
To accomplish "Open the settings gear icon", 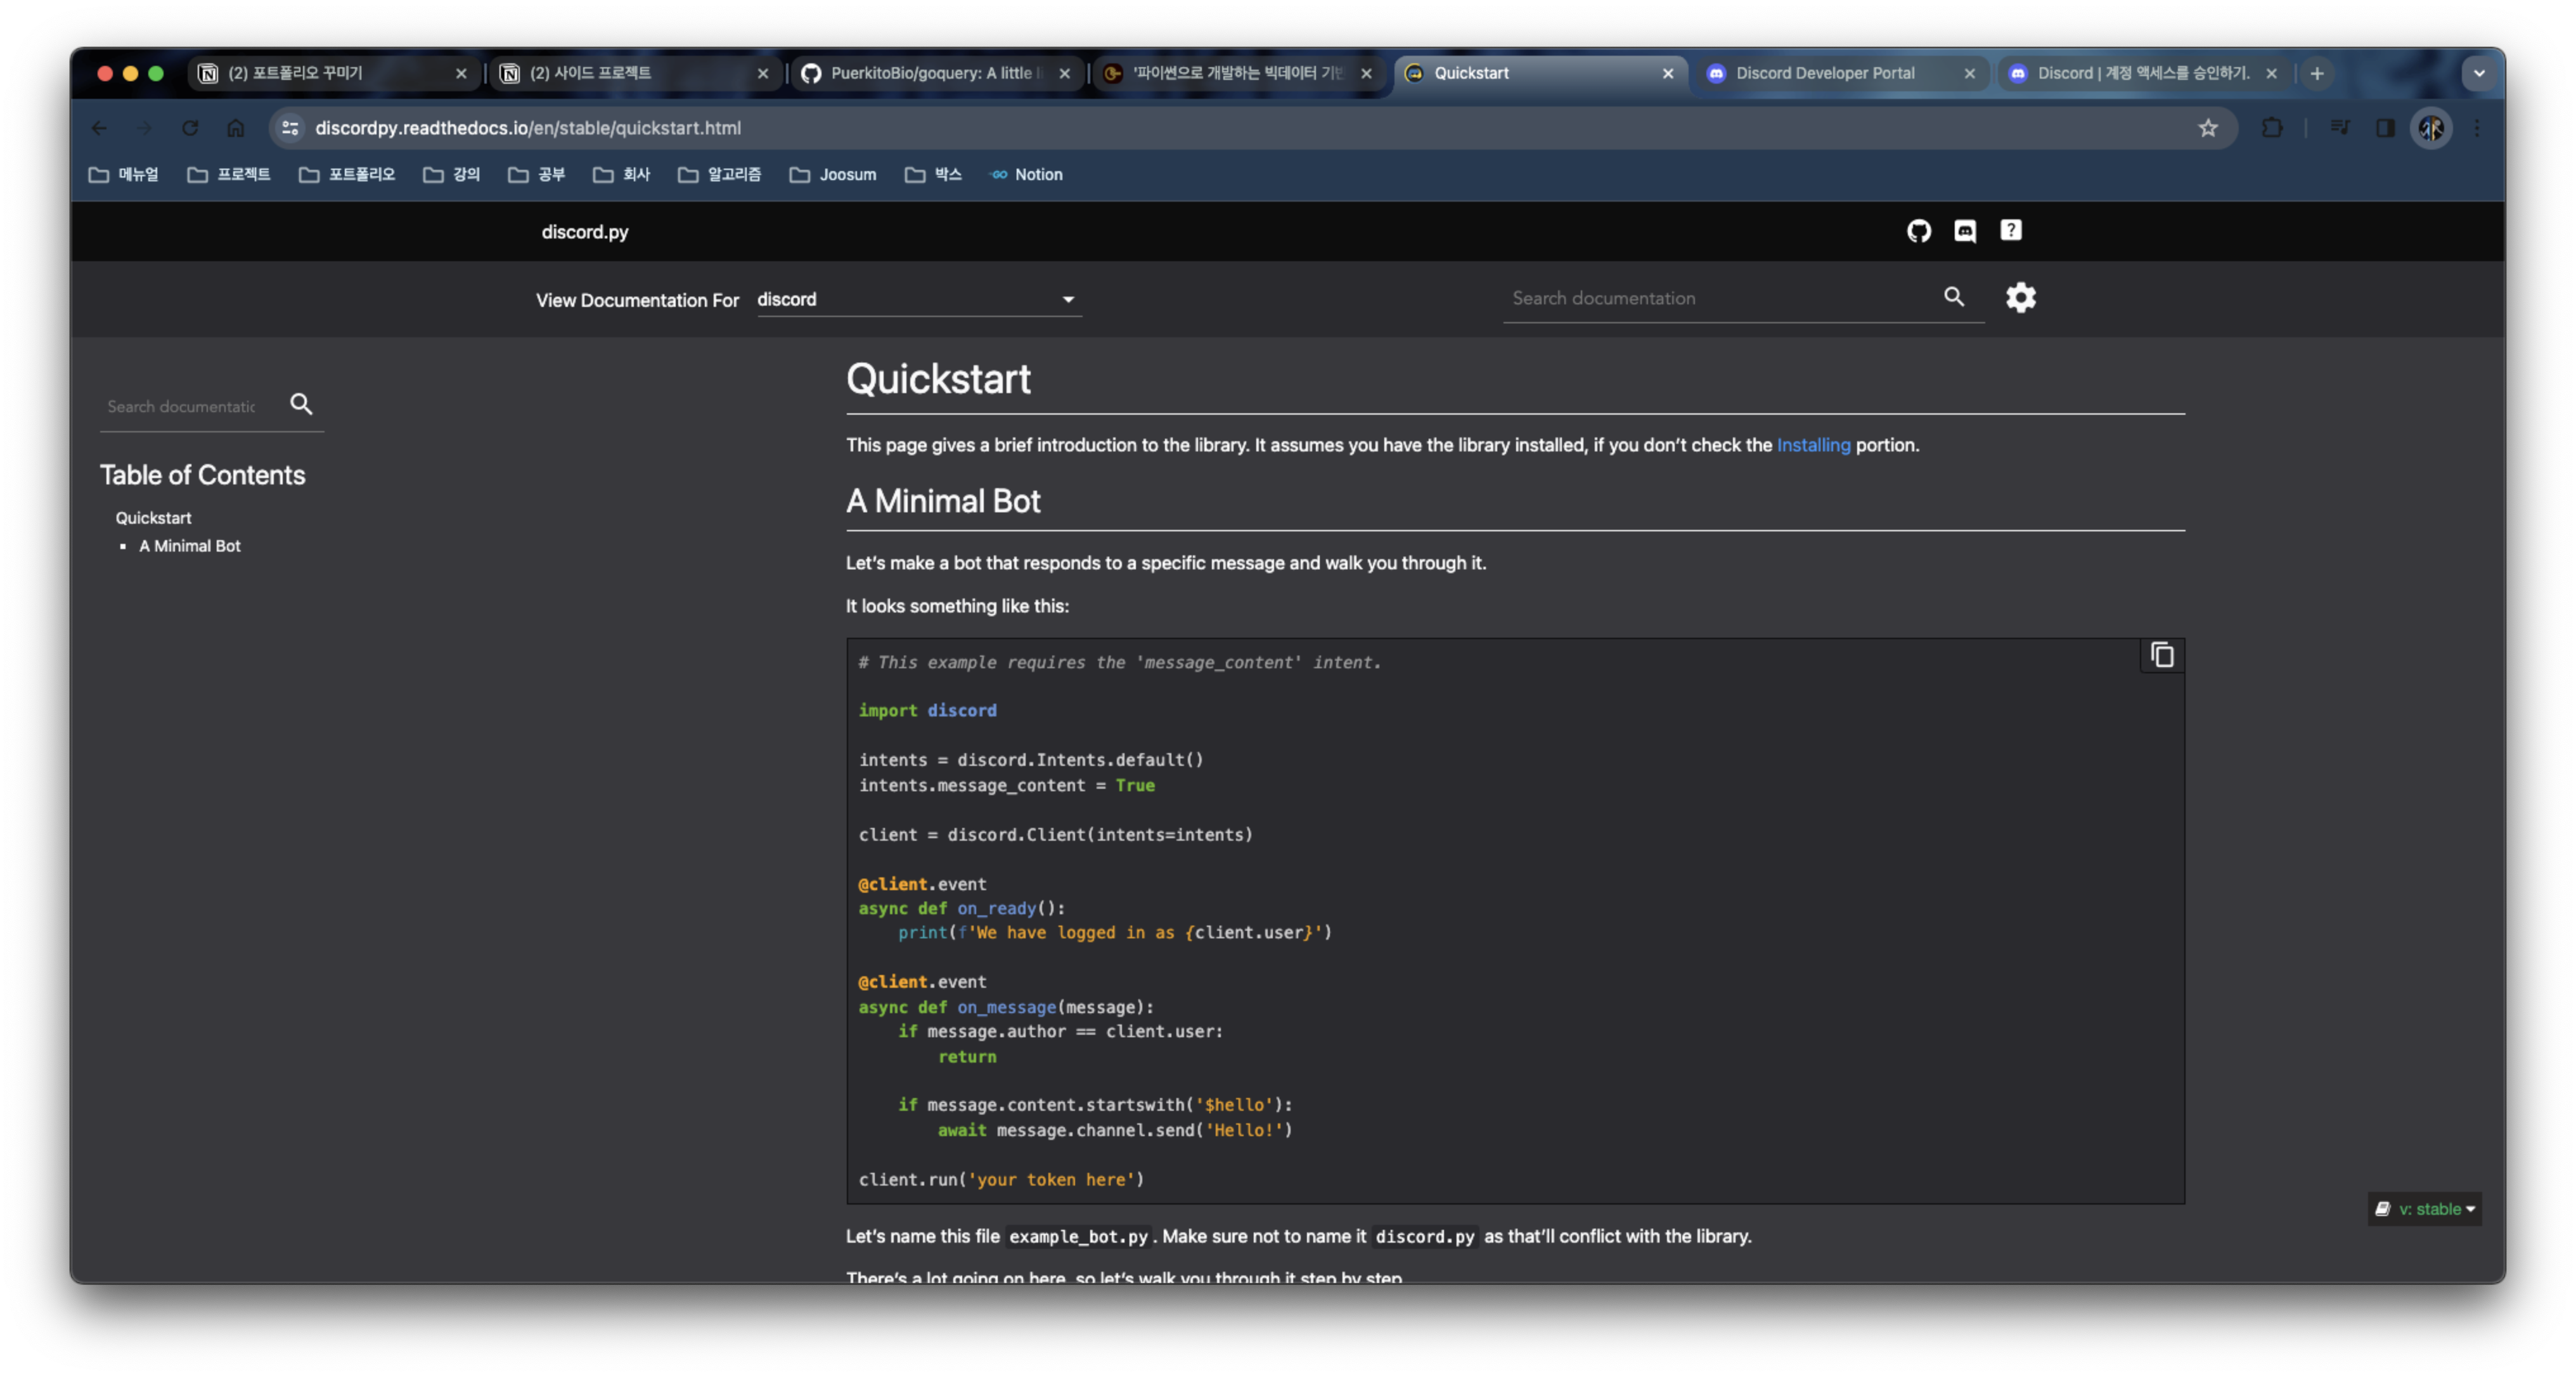I will (x=2020, y=298).
